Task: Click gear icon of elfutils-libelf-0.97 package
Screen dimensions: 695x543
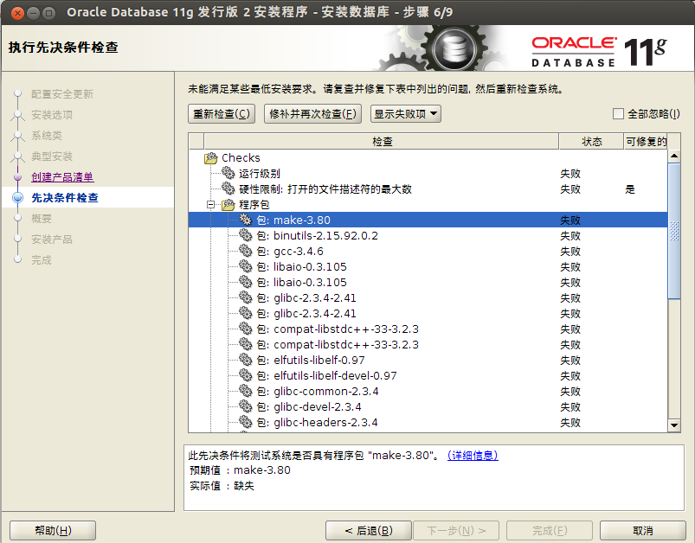Action: [x=246, y=360]
